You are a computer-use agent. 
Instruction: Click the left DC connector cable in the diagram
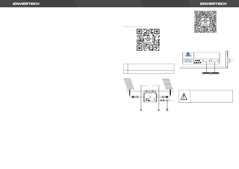[134, 97]
